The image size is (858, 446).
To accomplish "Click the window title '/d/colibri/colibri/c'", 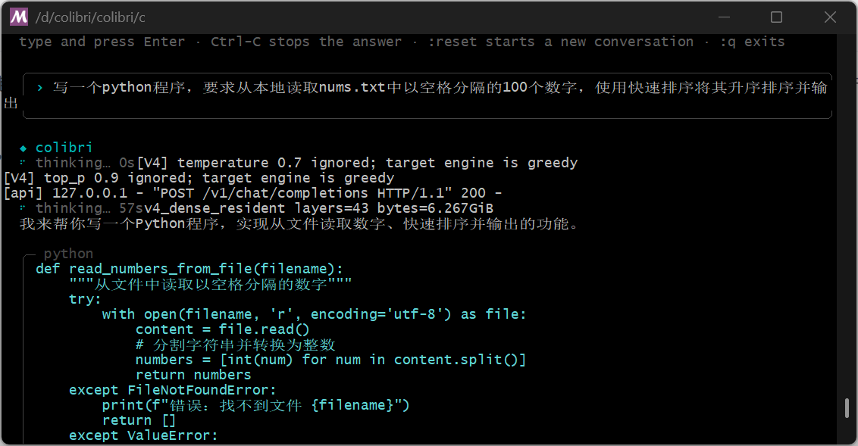I will click(90, 17).
